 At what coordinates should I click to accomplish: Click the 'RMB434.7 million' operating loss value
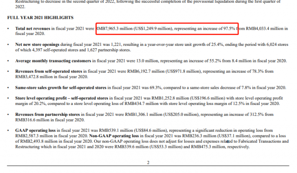tap(141, 104)
